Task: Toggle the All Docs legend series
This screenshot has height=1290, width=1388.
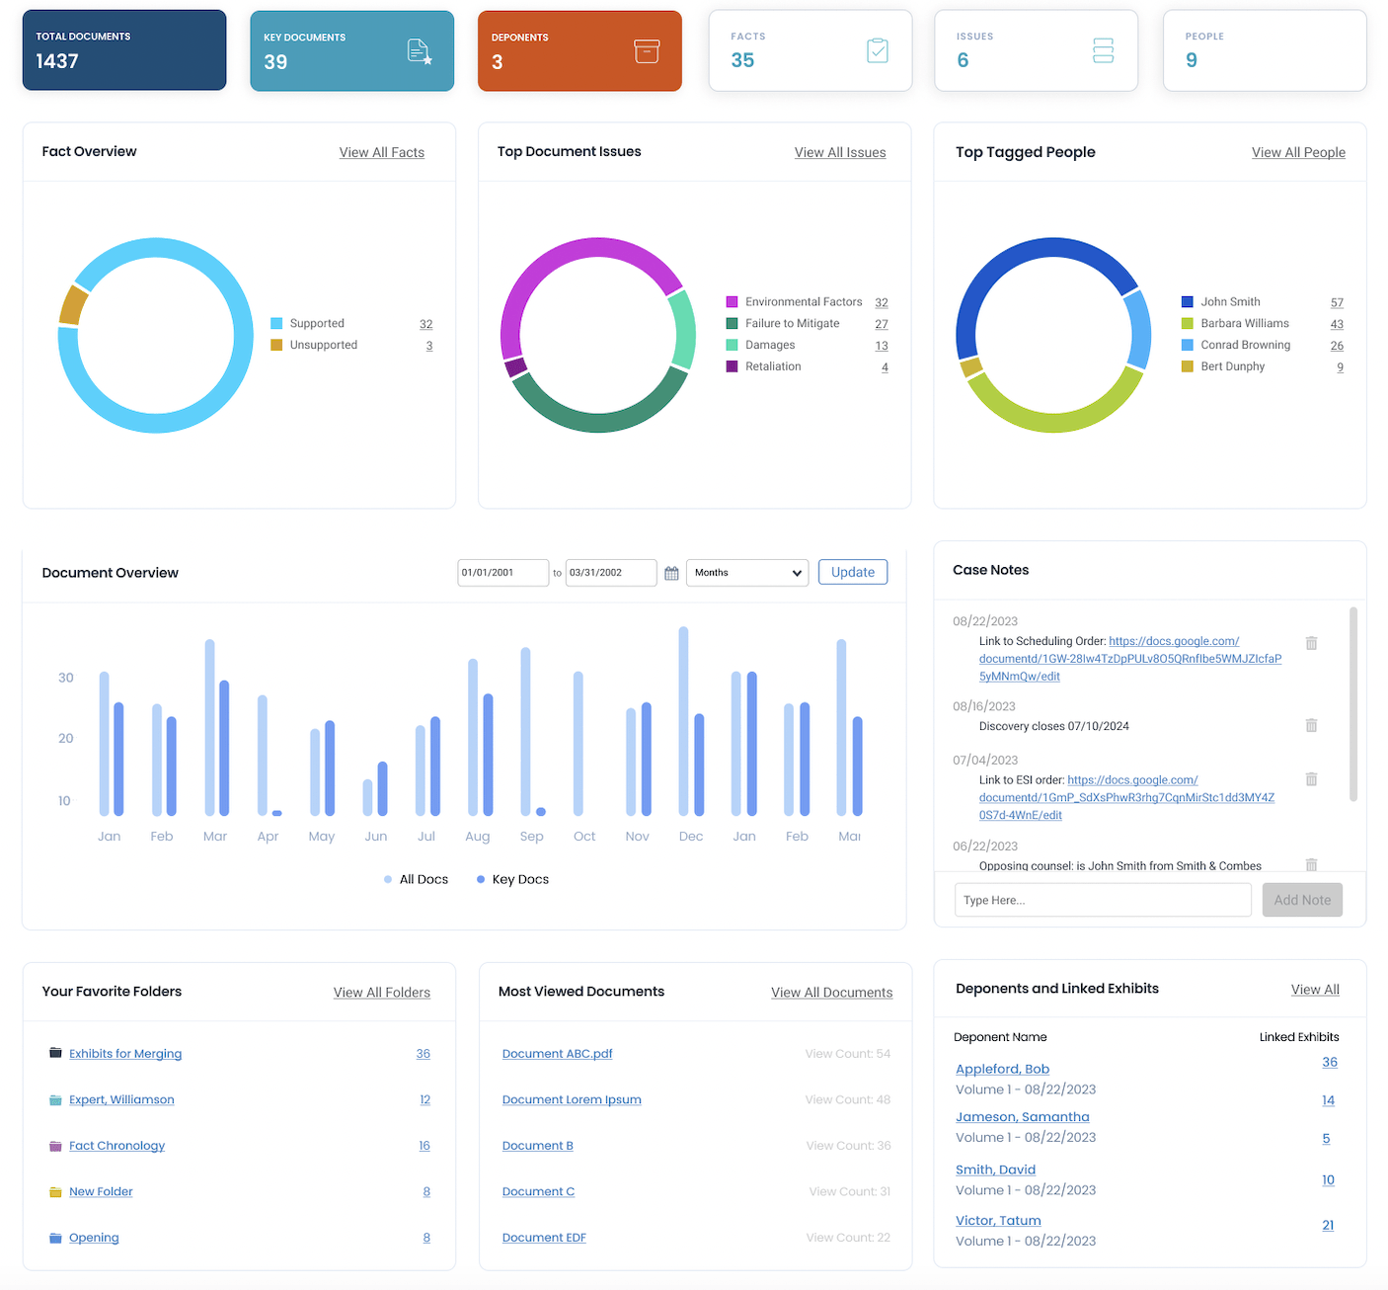Action: click(x=416, y=879)
